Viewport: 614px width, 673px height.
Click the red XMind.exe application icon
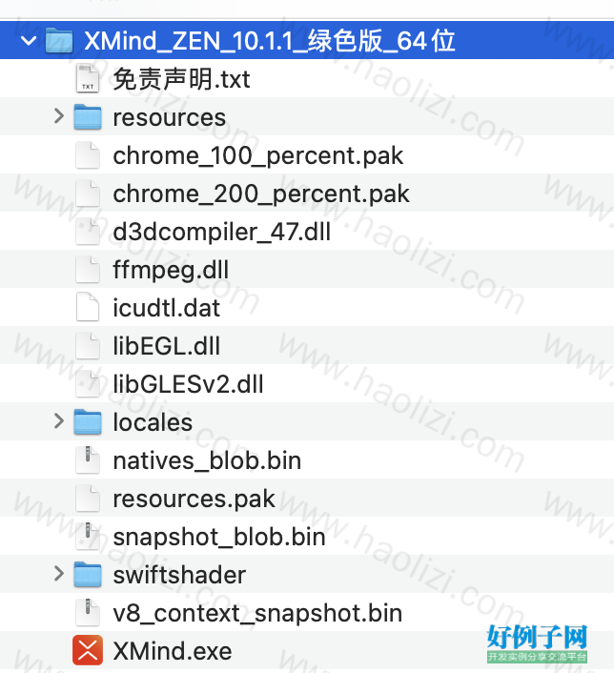[88, 650]
